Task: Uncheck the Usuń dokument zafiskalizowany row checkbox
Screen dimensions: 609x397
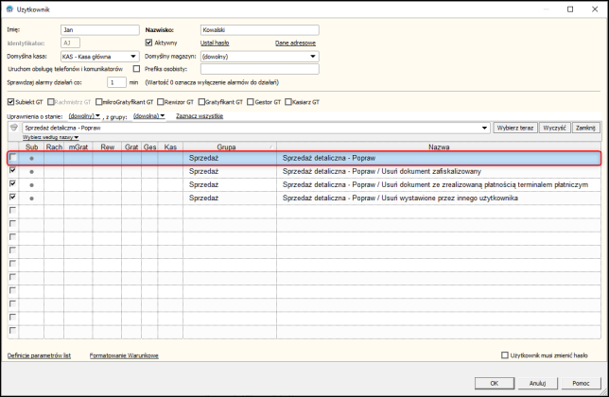Action: point(13,170)
